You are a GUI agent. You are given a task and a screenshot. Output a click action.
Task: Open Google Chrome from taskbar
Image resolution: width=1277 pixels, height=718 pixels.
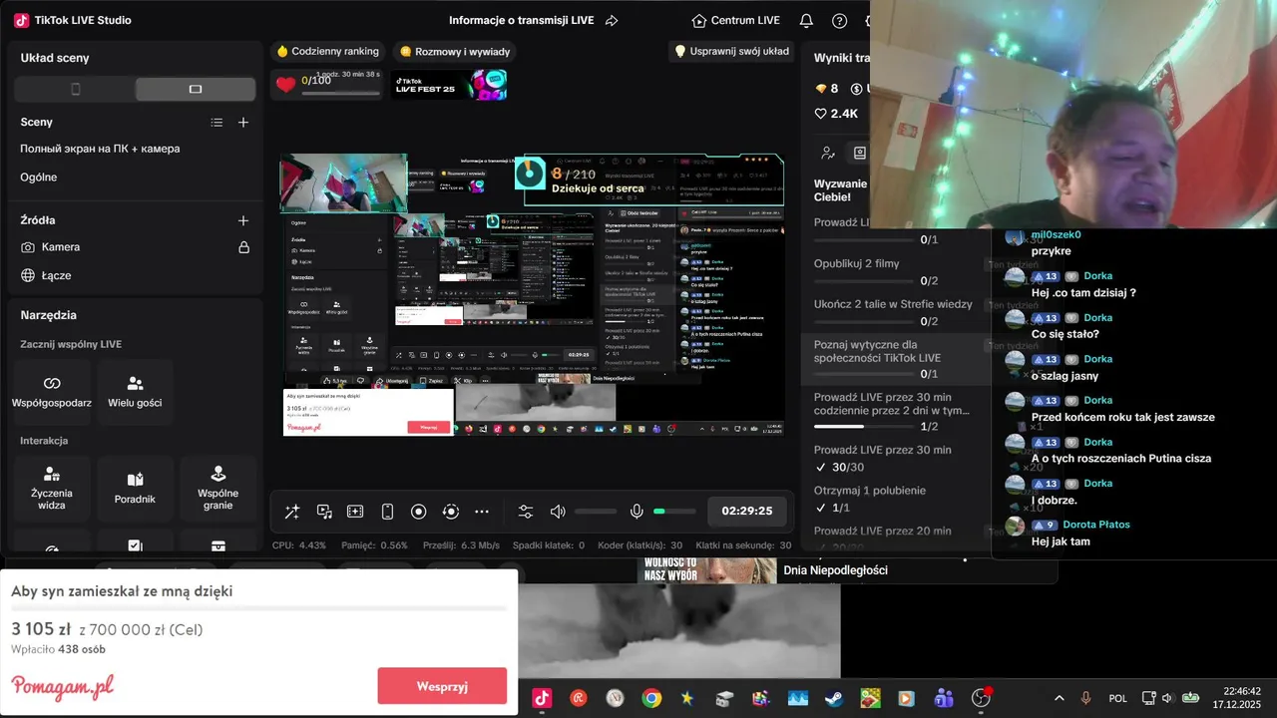pos(651,698)
